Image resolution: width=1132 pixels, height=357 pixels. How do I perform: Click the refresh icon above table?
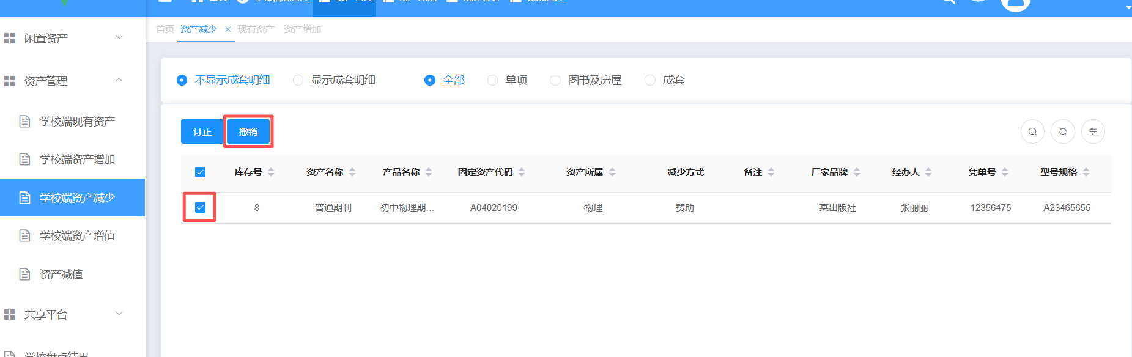coord(1063,131)
